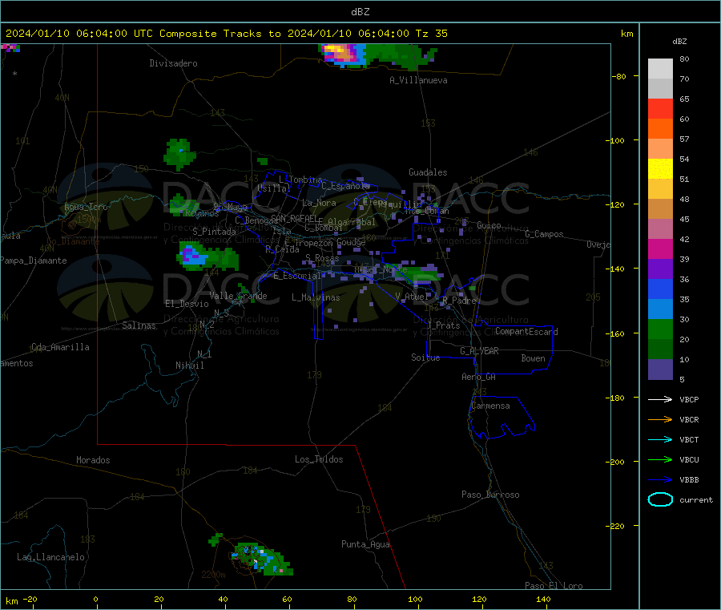721x610 pixels.
Task: Click the Composite Tracks timestamp header text
Action: 226,34
